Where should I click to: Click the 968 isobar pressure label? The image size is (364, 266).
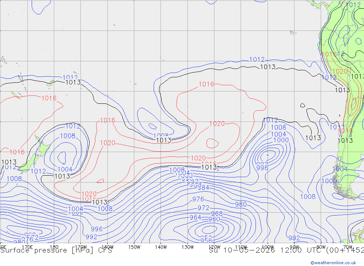217,213
